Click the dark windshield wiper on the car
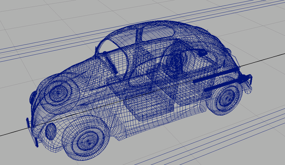 [x=112, y=65]
